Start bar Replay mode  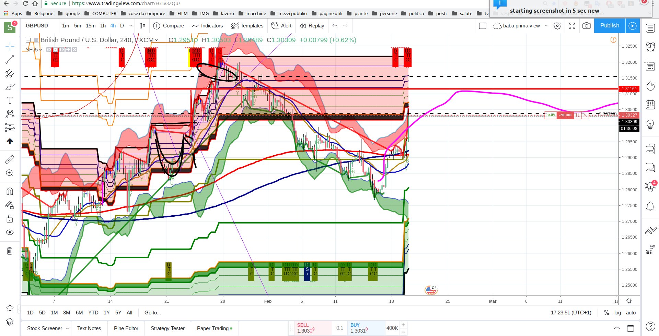point(312,26)
